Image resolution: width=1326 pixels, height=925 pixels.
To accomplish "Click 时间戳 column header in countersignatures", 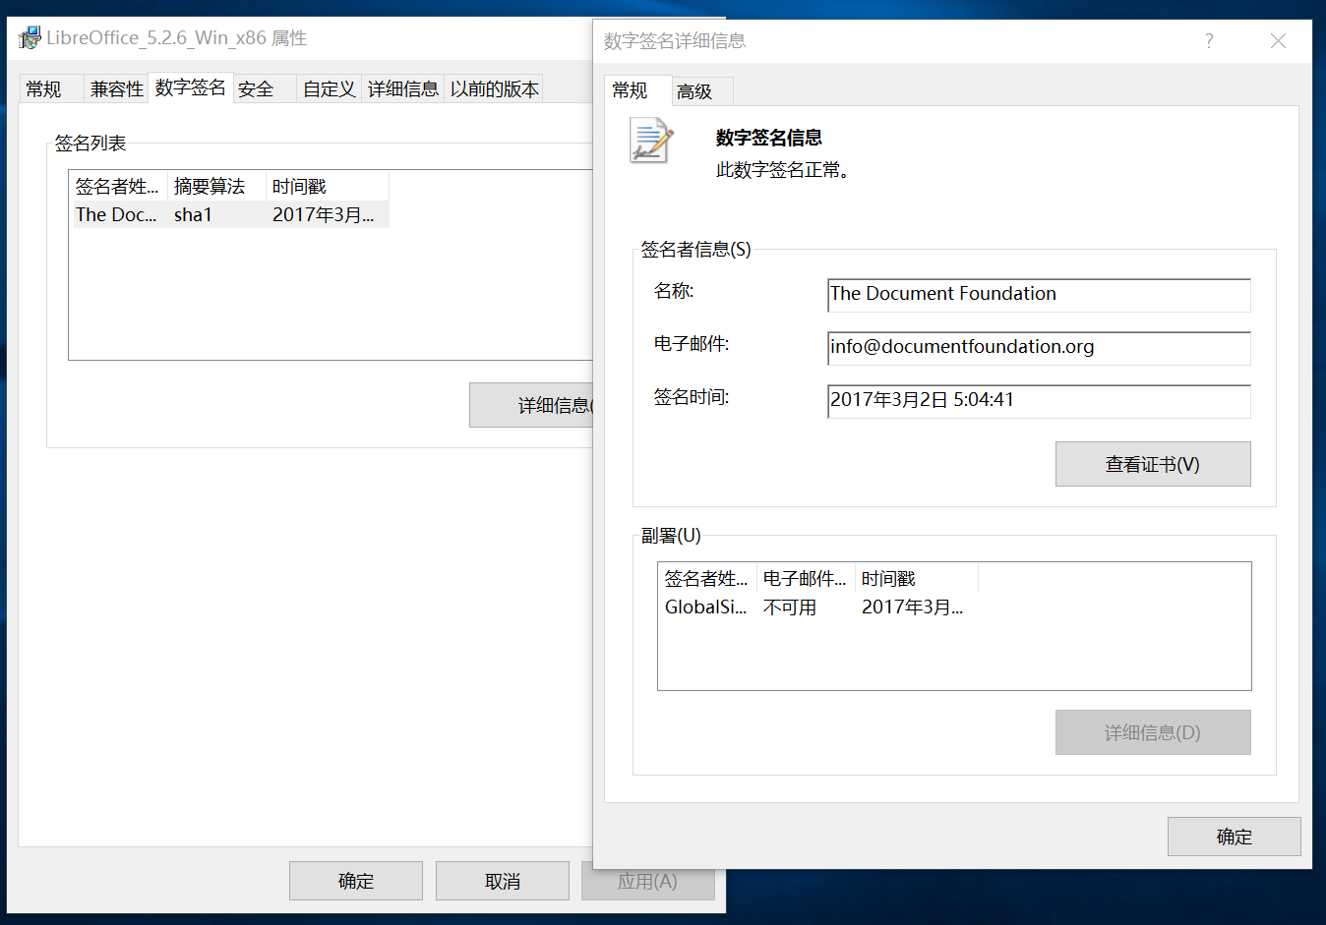I will pyautogui.click(x=917, y=578).
